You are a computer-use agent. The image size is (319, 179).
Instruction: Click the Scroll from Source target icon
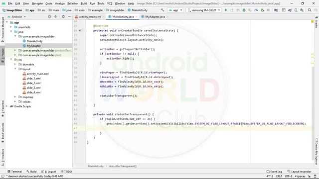pyautogui.click(x=49, y=16)
